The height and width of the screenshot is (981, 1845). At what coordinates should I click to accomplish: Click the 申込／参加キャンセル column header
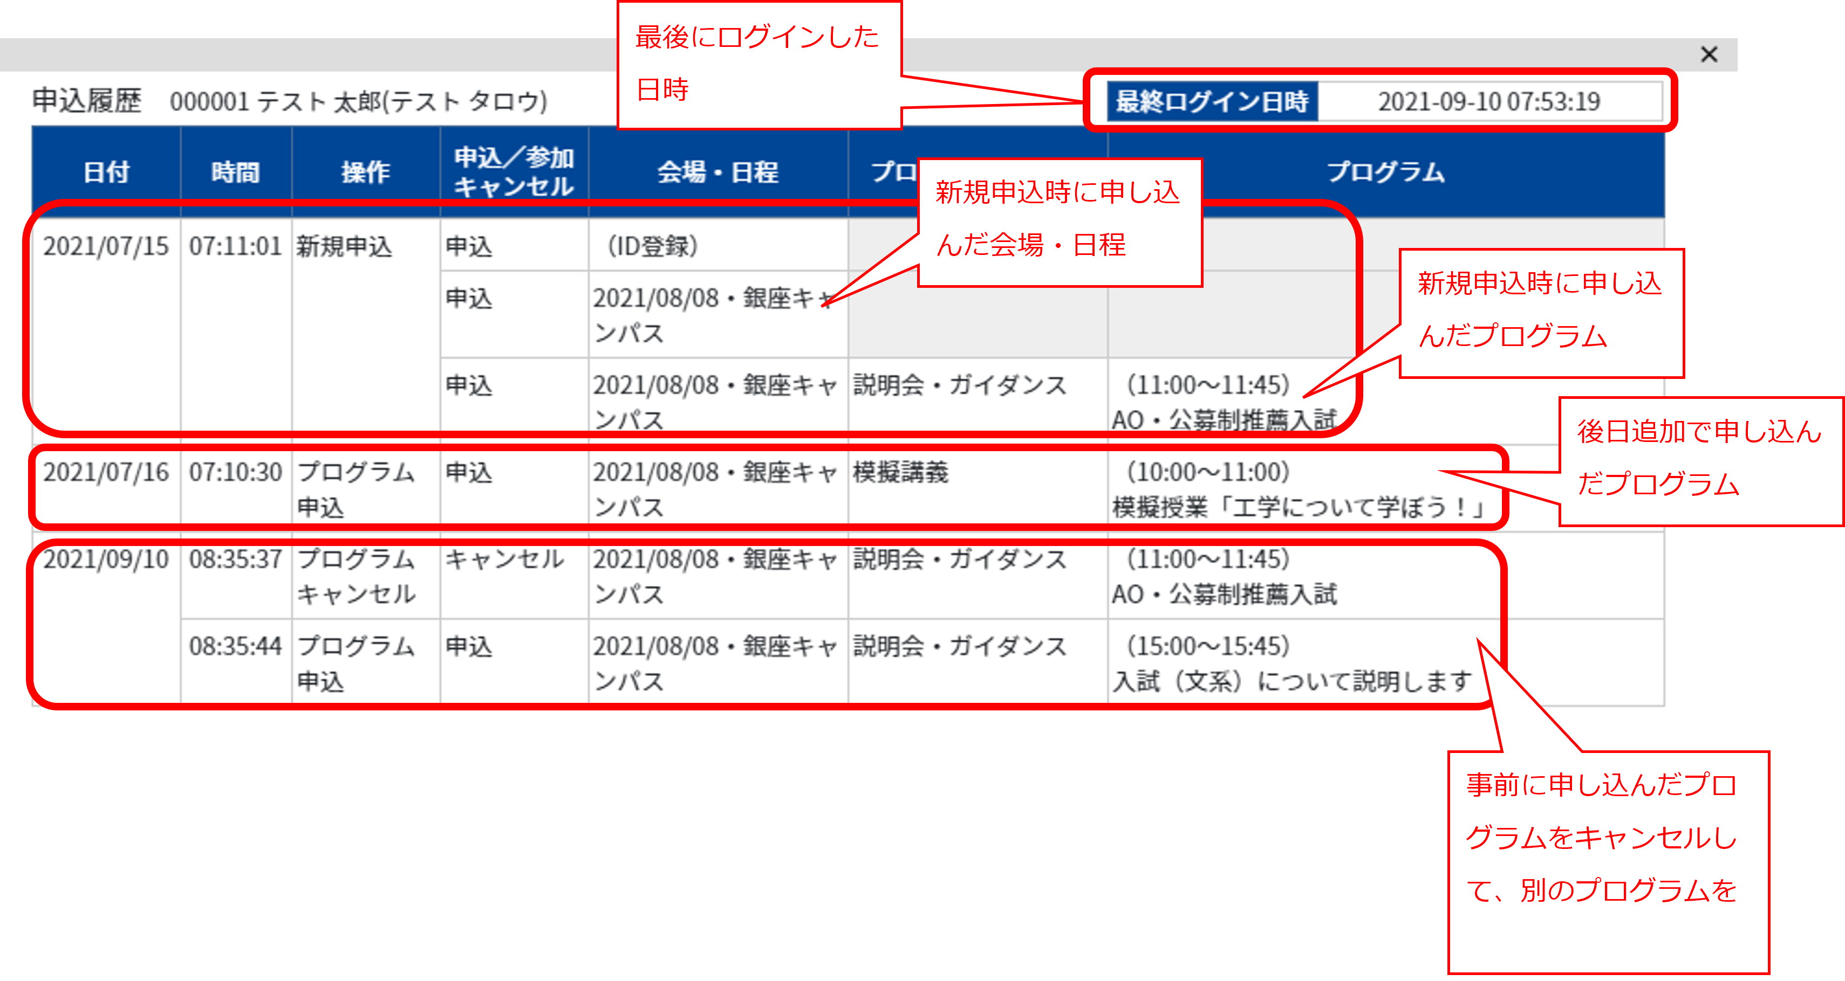pos(514,172)
